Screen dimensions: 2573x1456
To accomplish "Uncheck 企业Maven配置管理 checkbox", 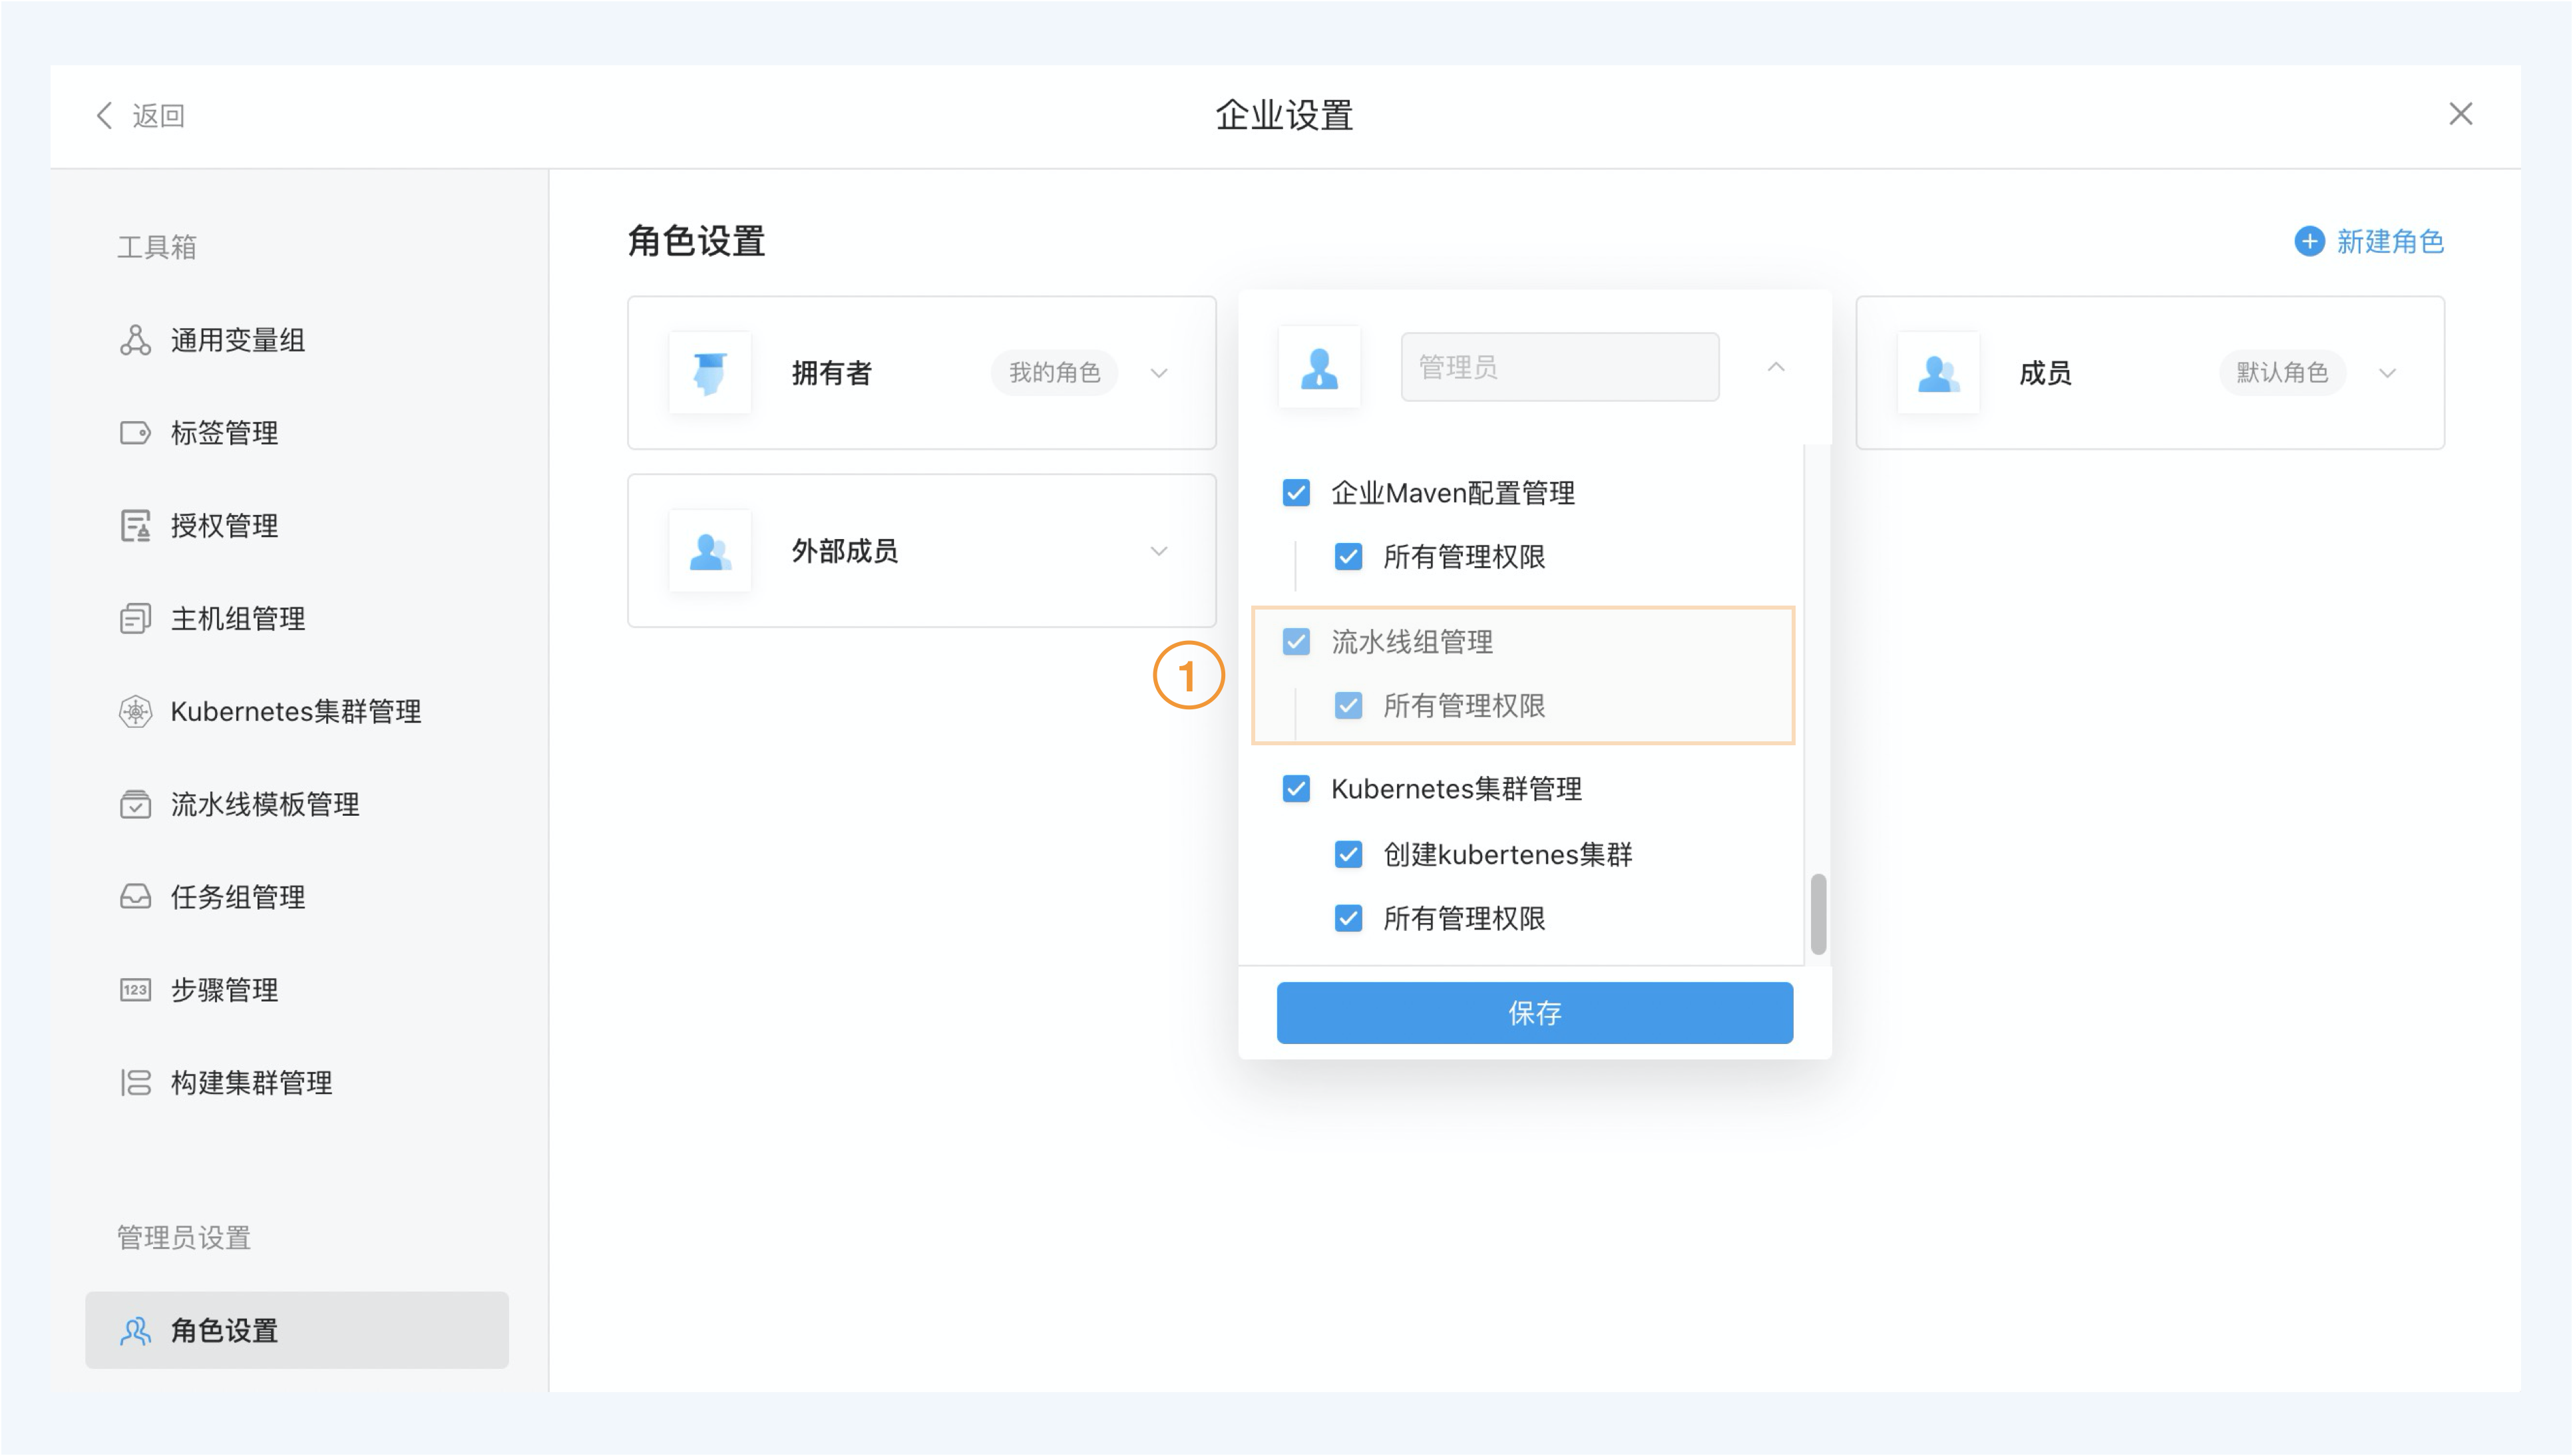I will pos(1296,493).
